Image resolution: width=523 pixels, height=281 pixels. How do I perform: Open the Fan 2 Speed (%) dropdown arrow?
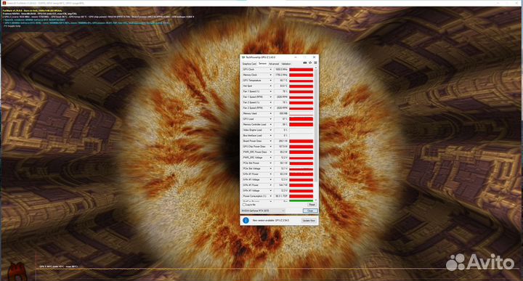(x=270, y=102)
